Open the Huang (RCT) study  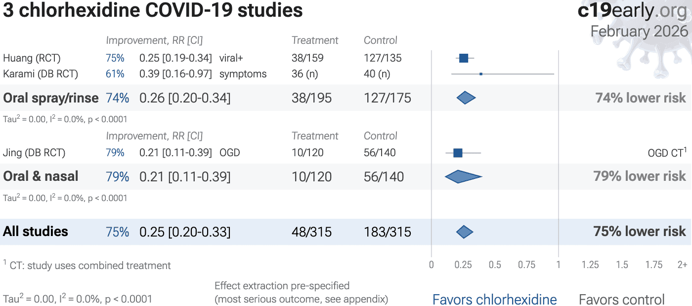coord(32,58)
